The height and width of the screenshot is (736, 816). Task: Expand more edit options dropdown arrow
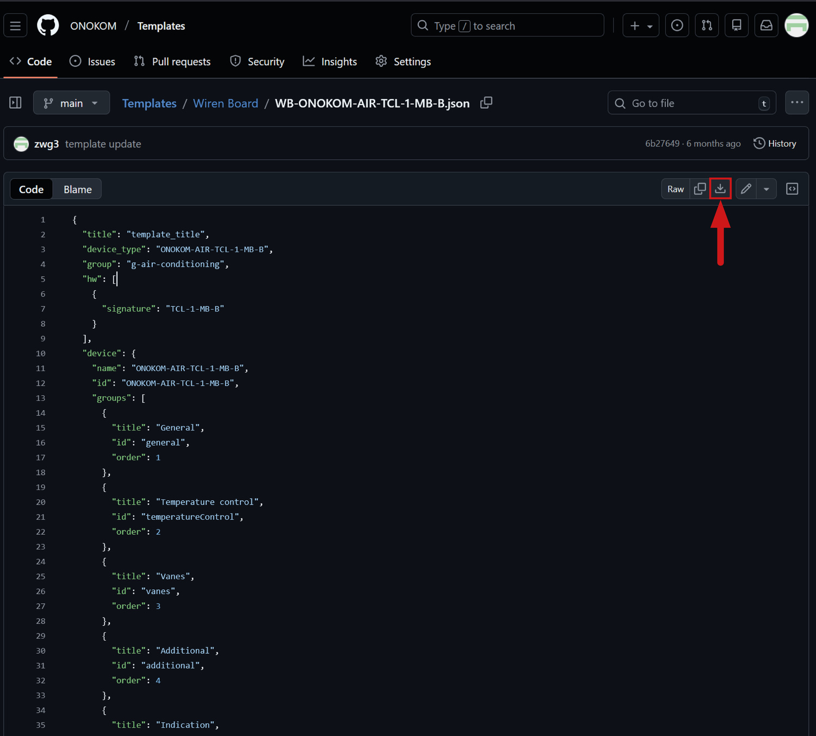pyautogui.click(x=766, y=189)
